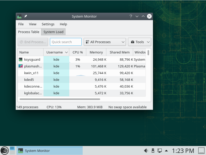Screen dimensions: 206x155
Task: Click the ksysguard process icon
Action: click(21, 59)
